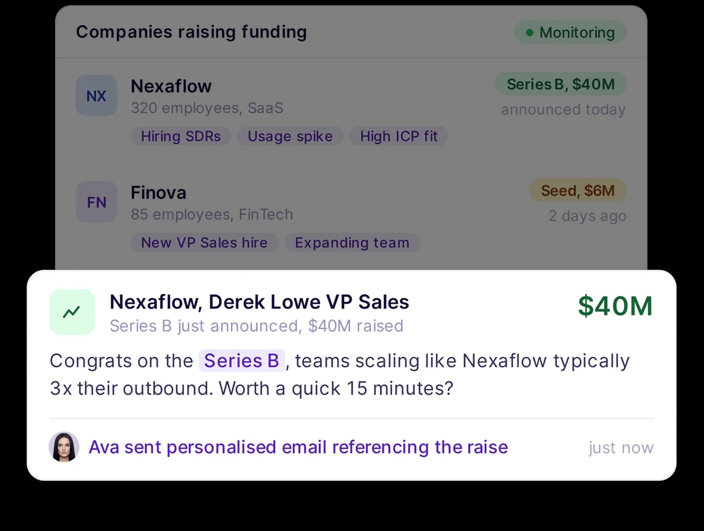Click the green Monitoring status dot
704x531 pixels.
click(x=530, y=32)
